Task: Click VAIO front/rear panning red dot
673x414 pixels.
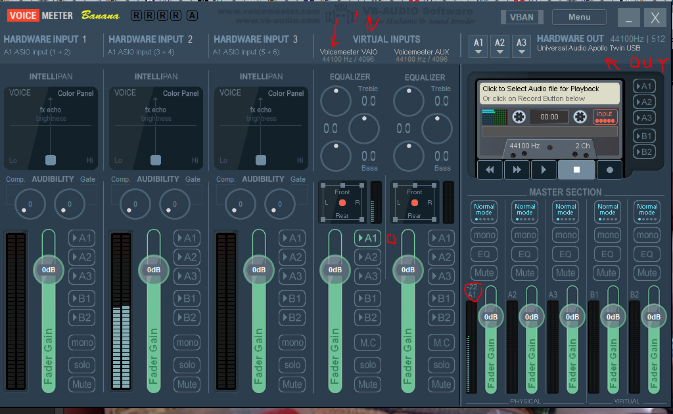Action: pyautogui.click(x=342, y=203)
